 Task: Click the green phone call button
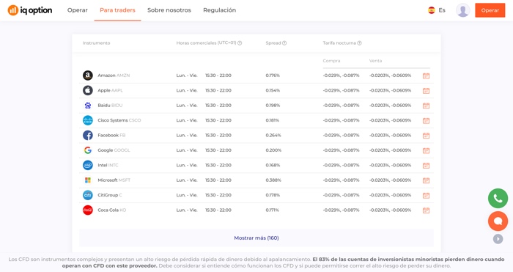[498, 199]
